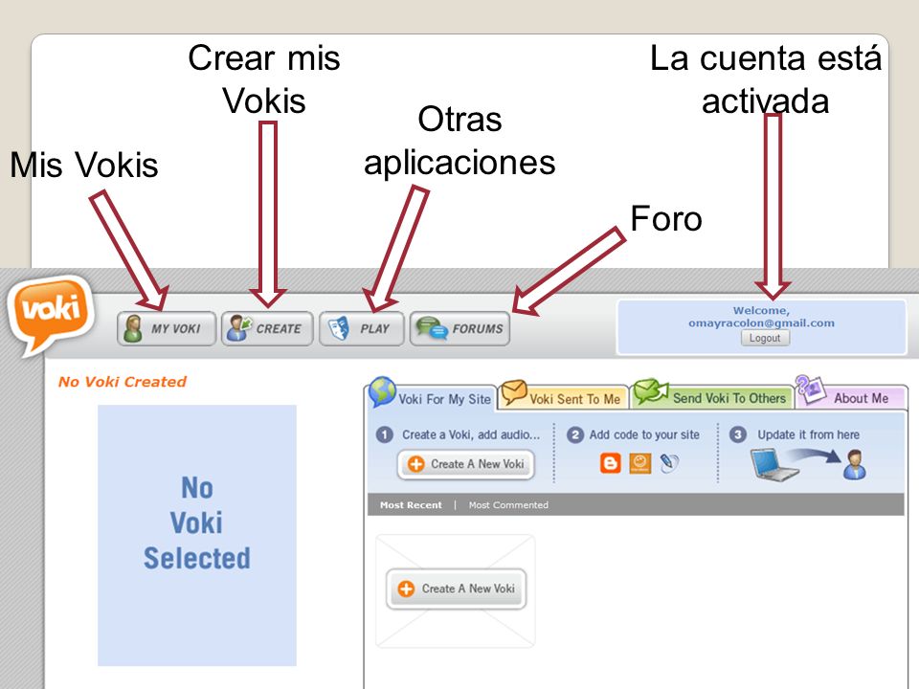Click the omayracolon@gmail.com welcome text

[x=761, y=322]
